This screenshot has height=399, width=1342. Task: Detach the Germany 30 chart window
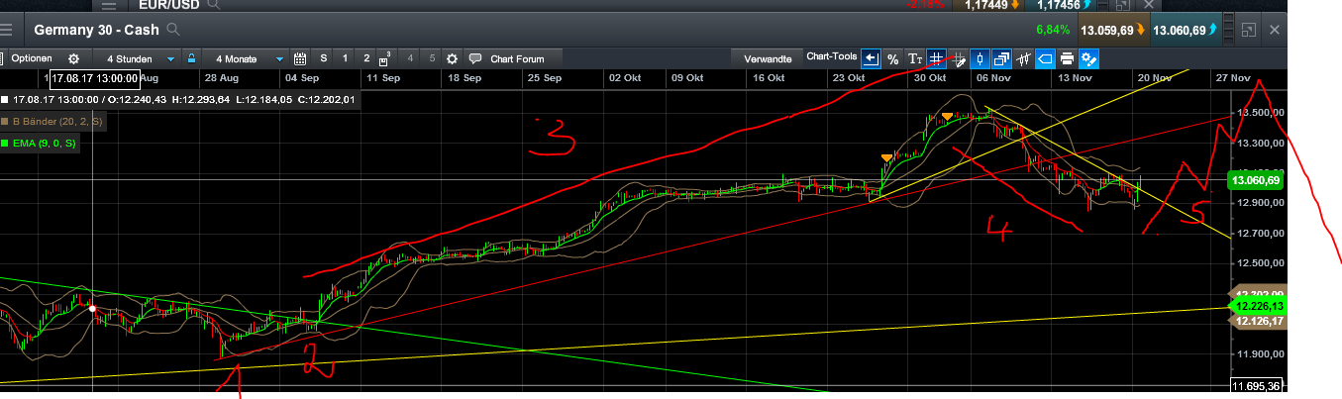[1249, 30]
